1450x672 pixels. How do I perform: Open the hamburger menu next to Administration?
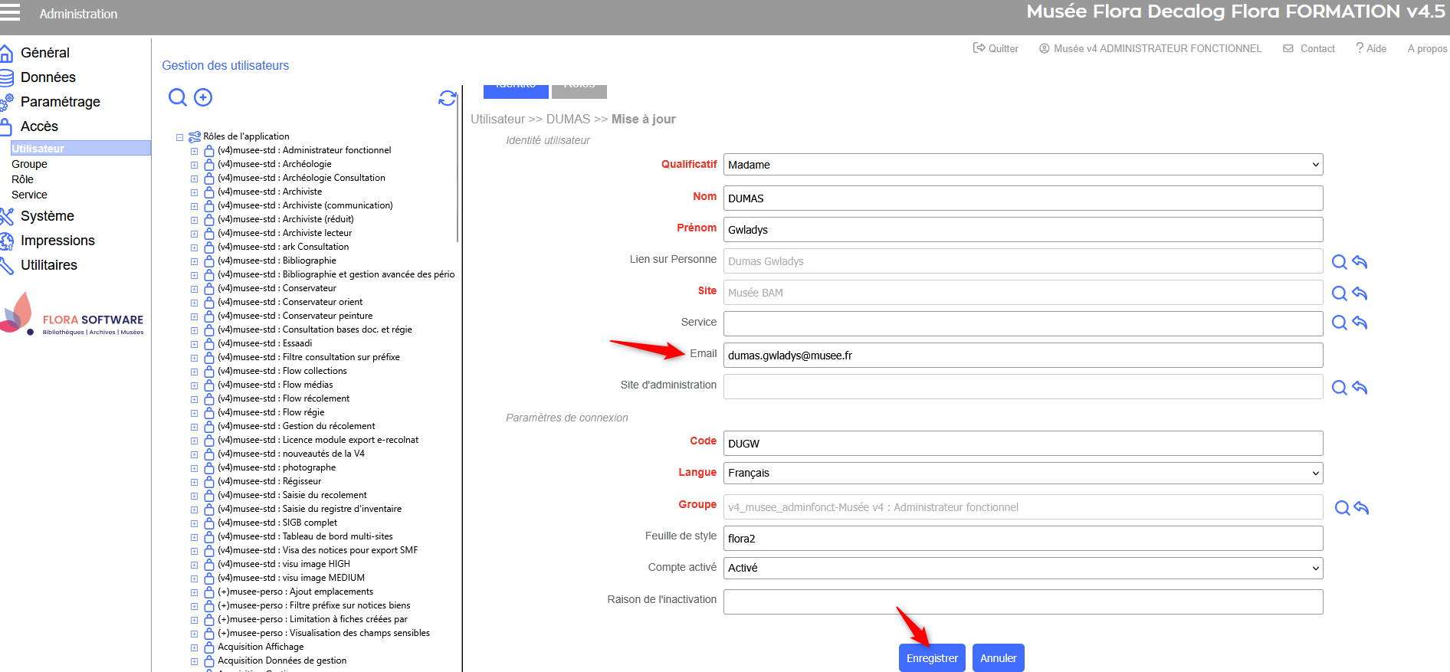[x=10, y=13]
